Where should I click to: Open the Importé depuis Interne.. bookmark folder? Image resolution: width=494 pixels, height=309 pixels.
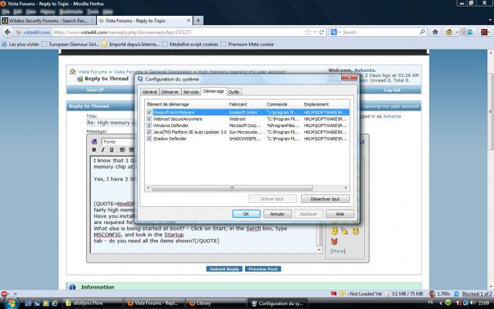tap(131, 44)
